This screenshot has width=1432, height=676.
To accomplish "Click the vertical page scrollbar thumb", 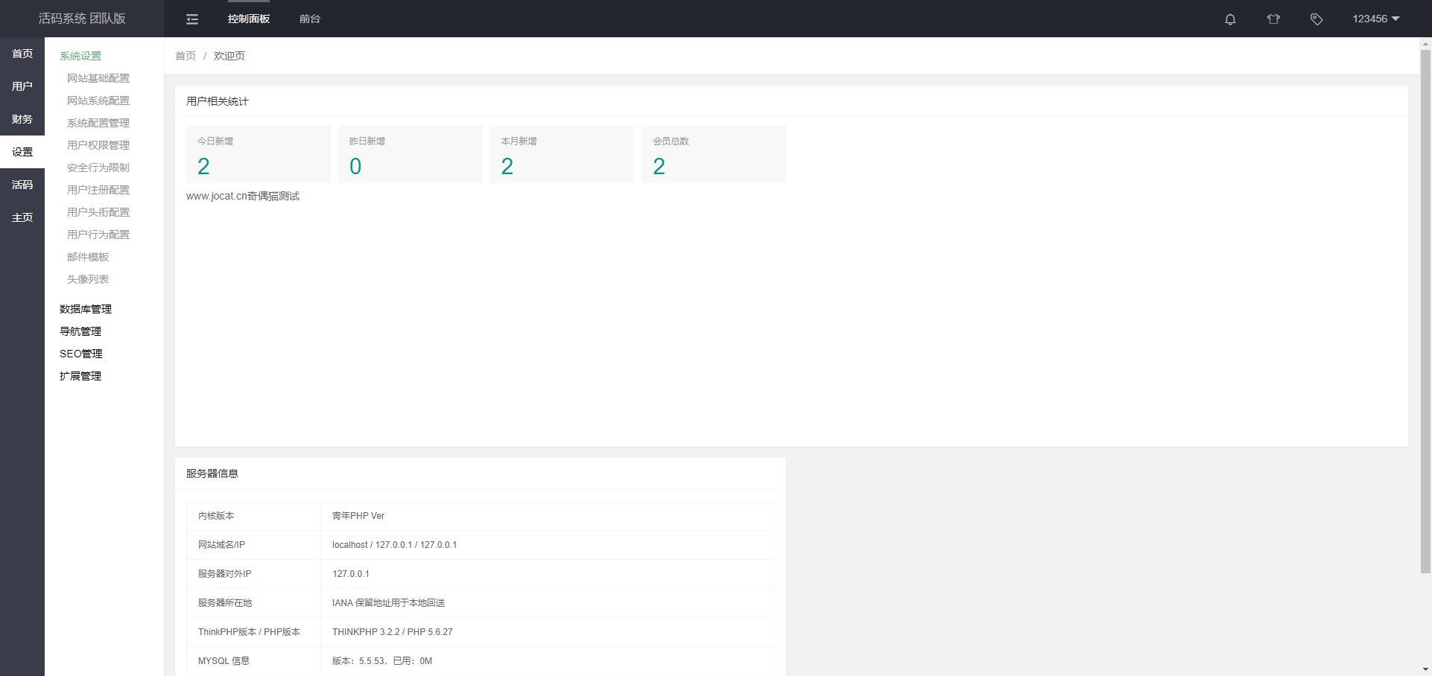I will [1425, 311].
